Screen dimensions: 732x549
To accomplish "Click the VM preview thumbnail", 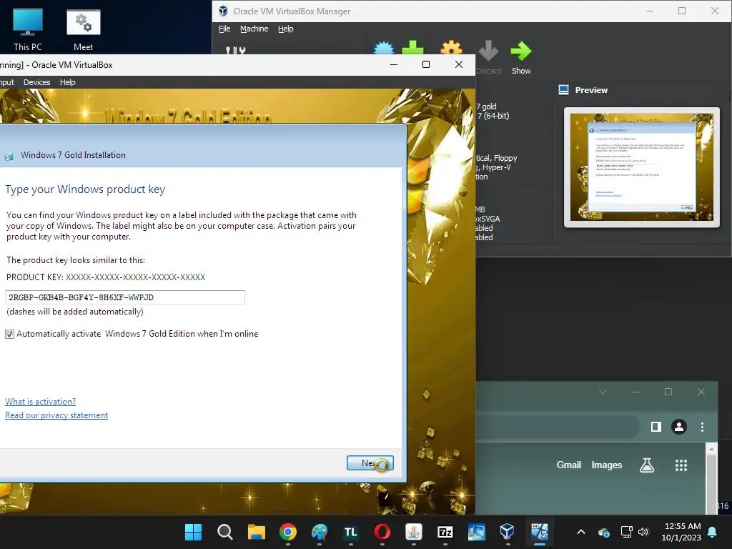I will tap(641, 167).
